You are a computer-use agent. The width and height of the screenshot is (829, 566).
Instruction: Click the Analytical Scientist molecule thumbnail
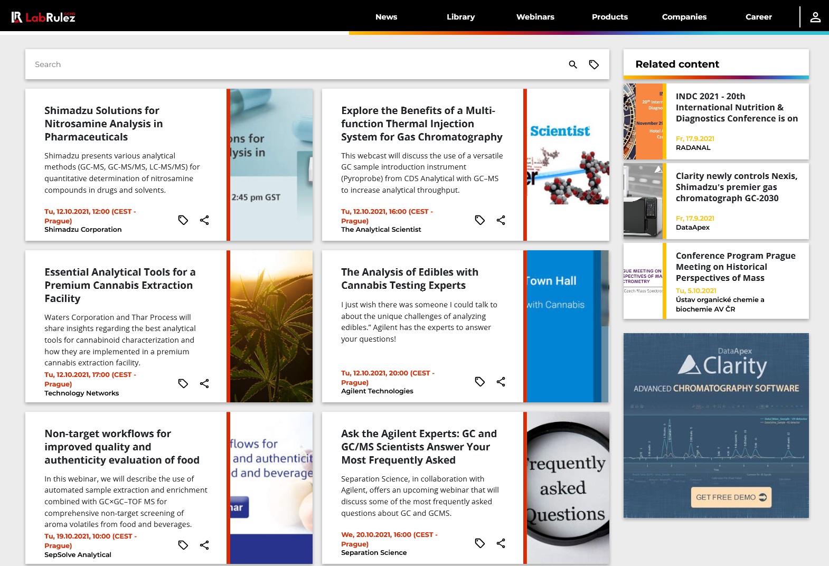(568, 165)
